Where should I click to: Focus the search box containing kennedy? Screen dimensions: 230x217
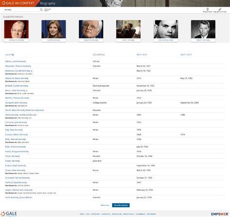[21, 10]
